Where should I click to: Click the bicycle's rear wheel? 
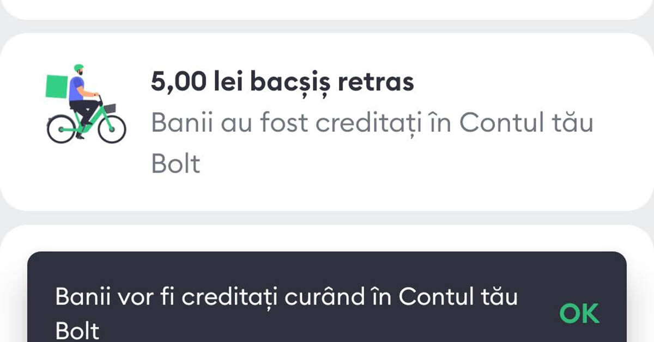tap(62, 129)
